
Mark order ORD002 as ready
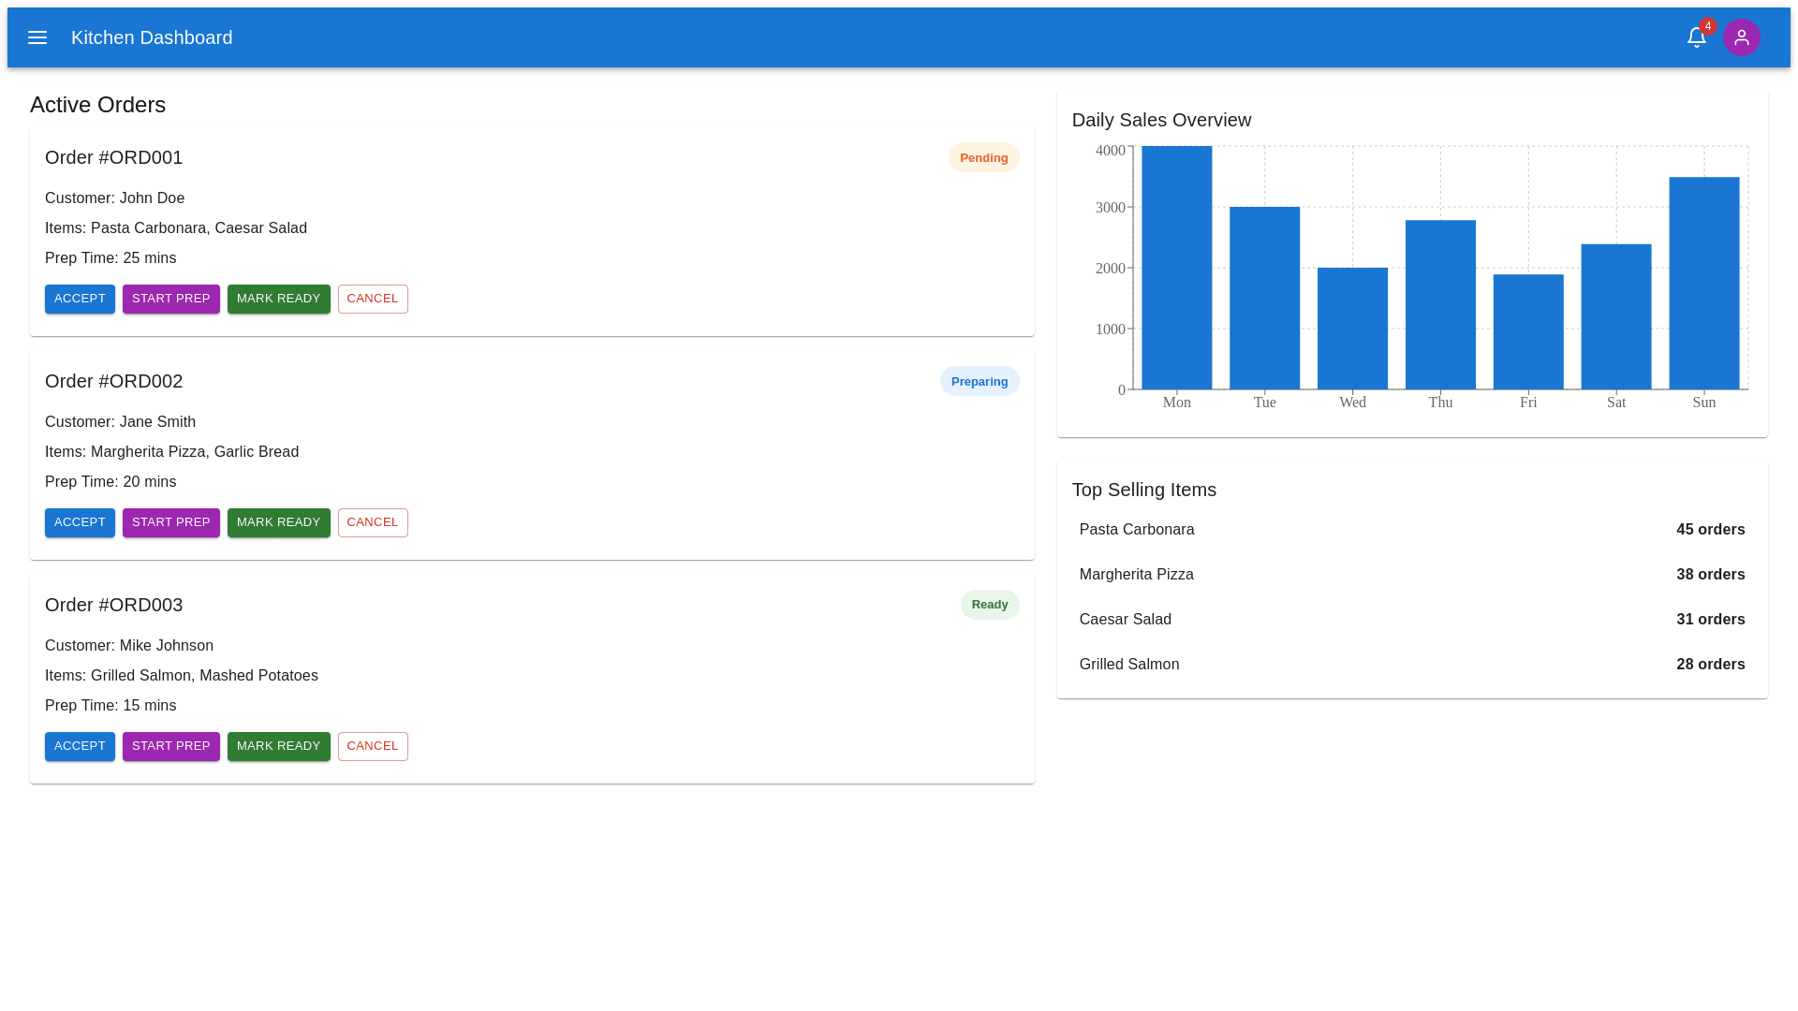point(278,522)
